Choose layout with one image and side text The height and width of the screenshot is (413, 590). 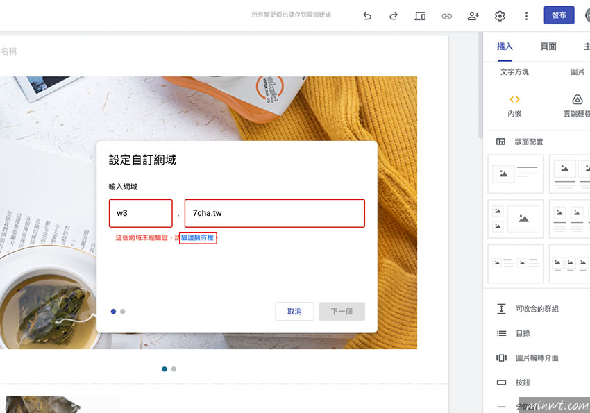click(516, 174)
